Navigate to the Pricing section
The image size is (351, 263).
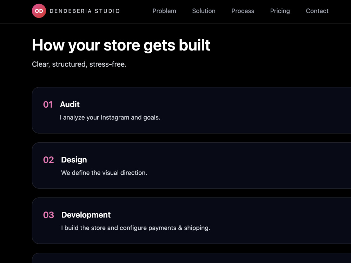(280, 11)
